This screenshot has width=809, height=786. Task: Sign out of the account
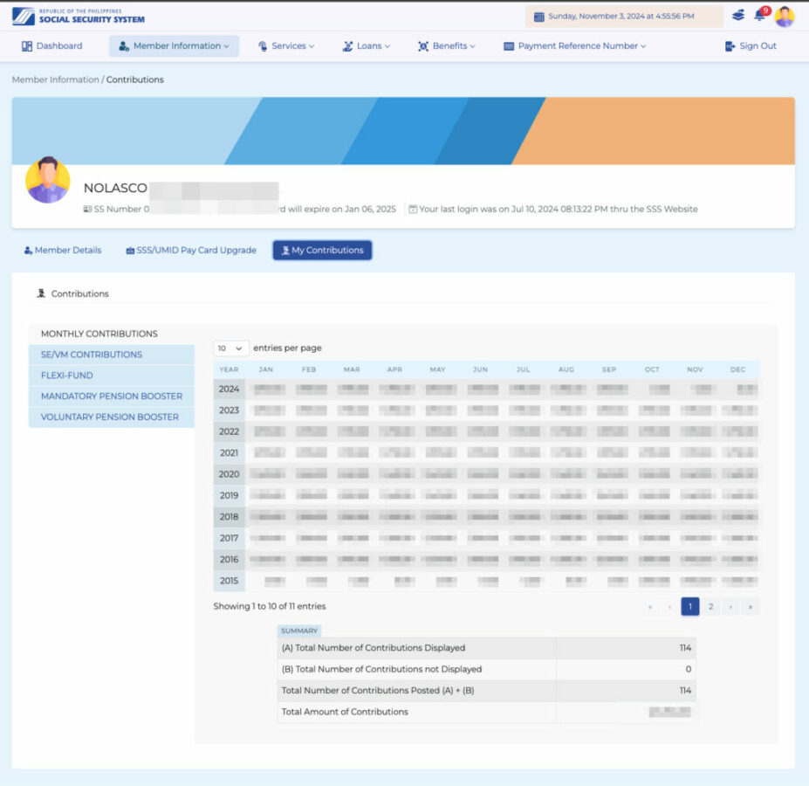[x=751, y=46]
